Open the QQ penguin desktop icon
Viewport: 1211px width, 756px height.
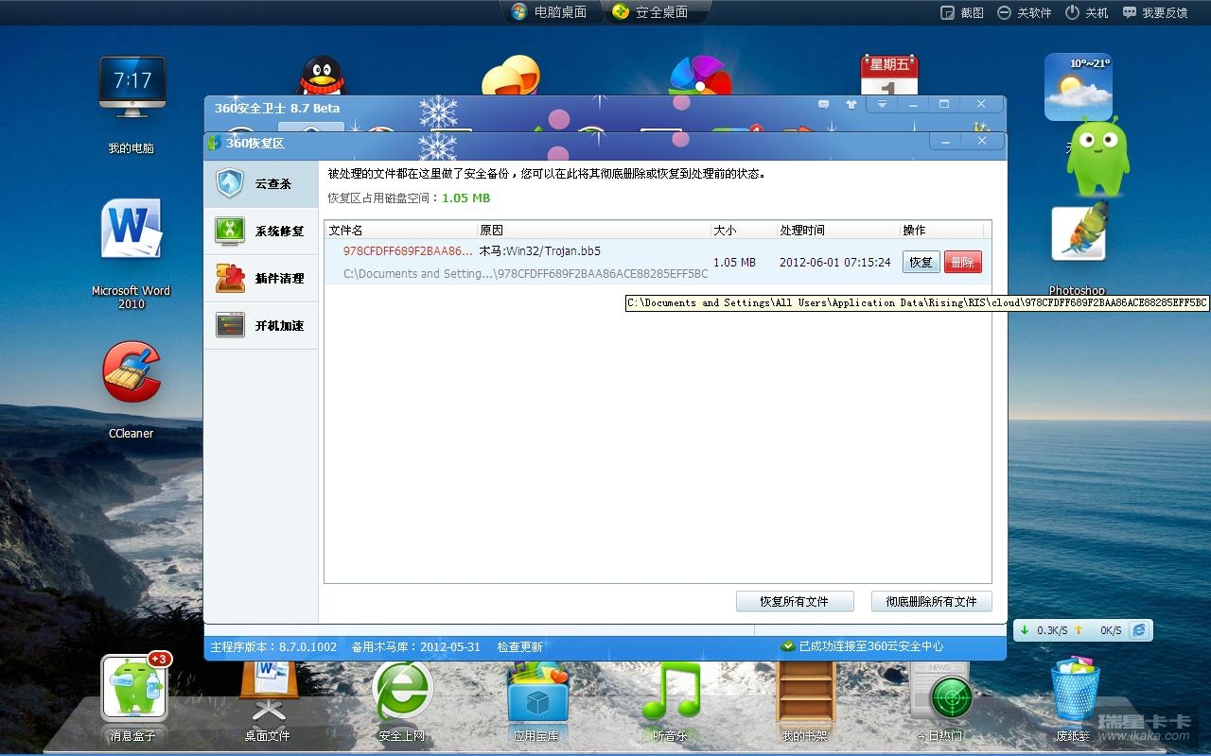[323, 75]
